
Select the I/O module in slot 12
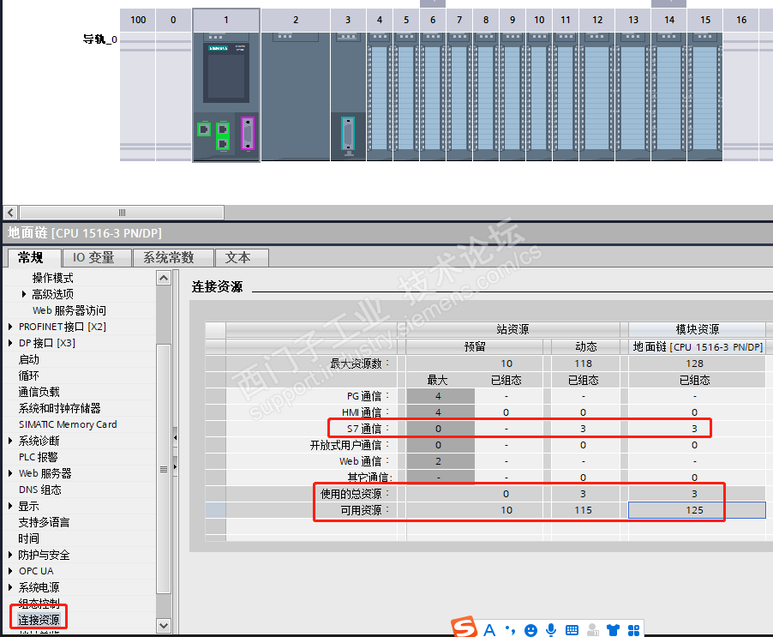coord(597,96)
